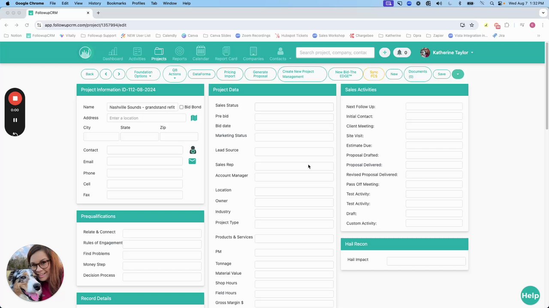The image size is (549, 308).
Task: Click the New button
Action: (394, 74)
